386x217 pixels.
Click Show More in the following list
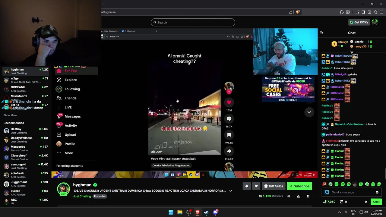[x=10, y=115]
